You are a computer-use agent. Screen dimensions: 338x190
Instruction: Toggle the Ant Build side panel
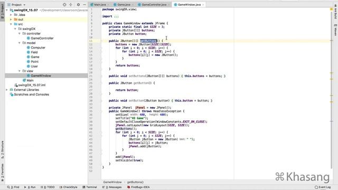click(x=335, y=12)
